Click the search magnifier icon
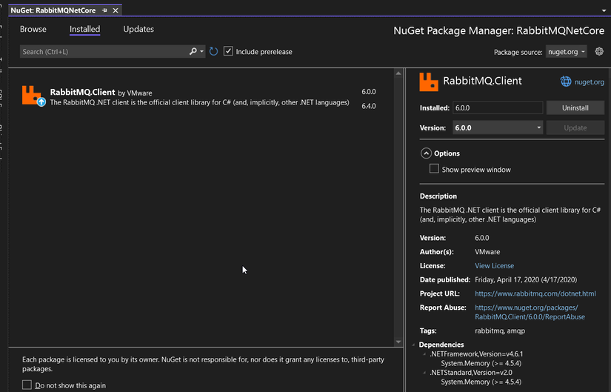 pos(193,52)
